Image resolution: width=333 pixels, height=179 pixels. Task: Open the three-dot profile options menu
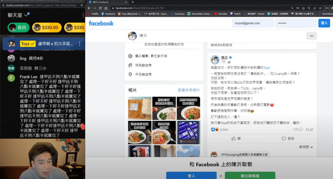tap(311, 36)
